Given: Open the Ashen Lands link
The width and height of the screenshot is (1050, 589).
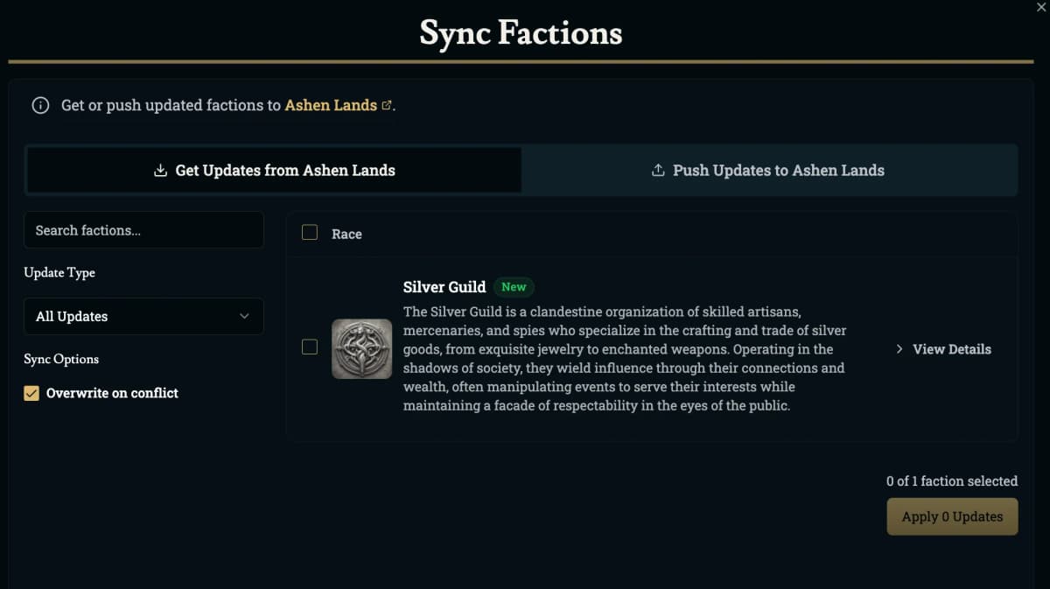Looking at the screenshot, I should tap(331, 106).
